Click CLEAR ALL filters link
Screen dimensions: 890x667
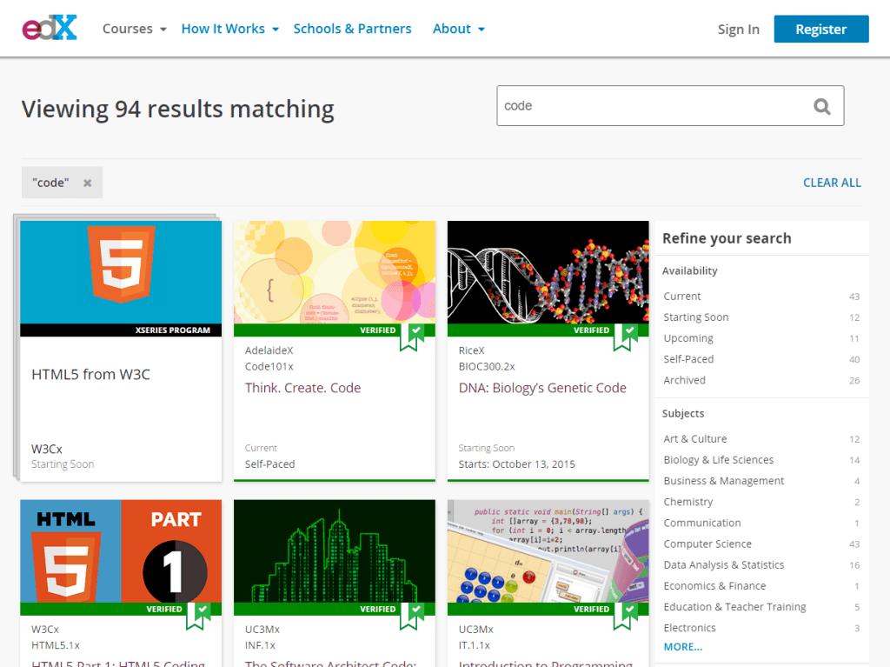832,183
